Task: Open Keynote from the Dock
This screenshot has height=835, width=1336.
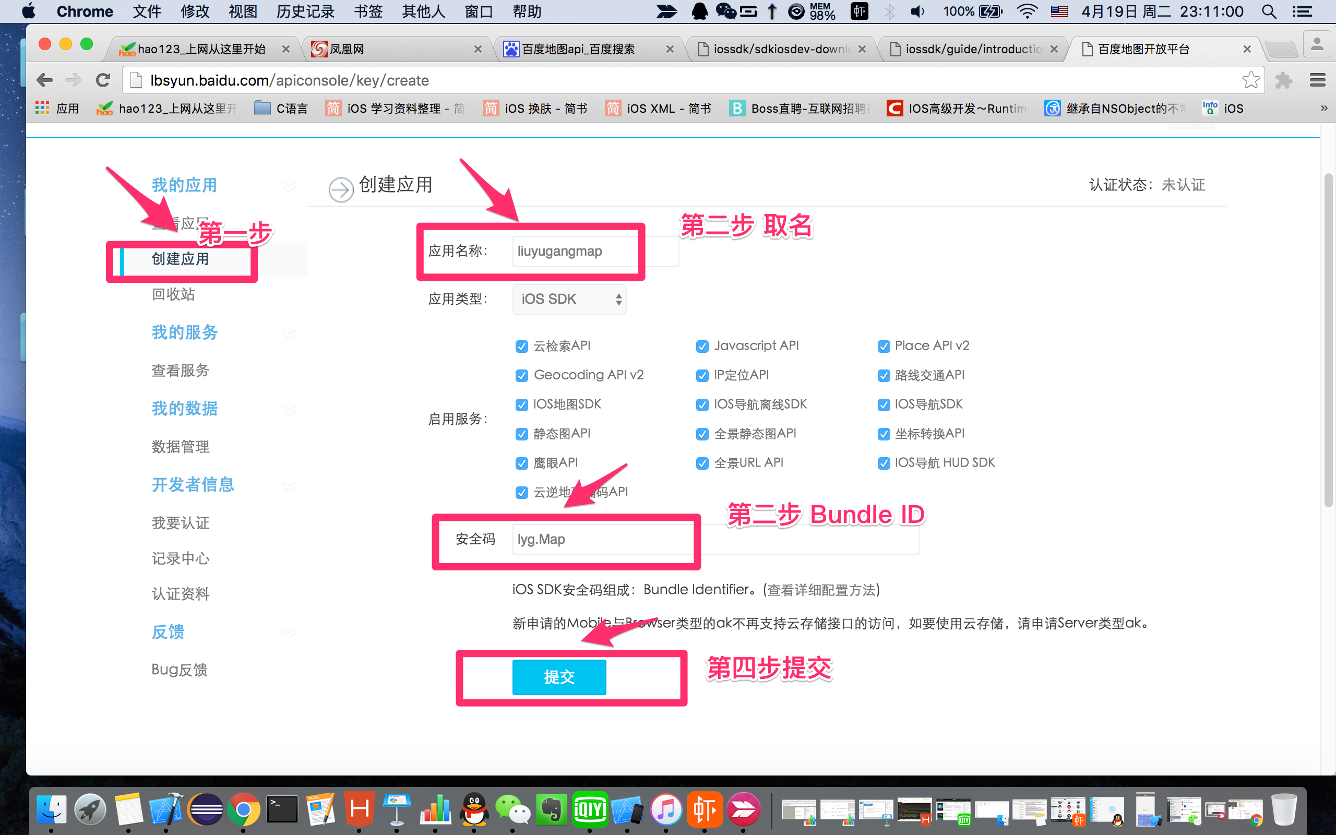Action: tap(397, 809)
